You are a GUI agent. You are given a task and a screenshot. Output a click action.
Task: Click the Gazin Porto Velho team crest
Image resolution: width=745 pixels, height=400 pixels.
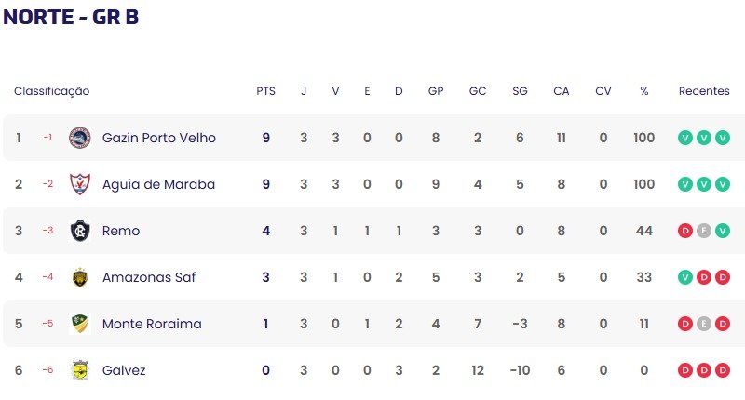tap(80, 138)
